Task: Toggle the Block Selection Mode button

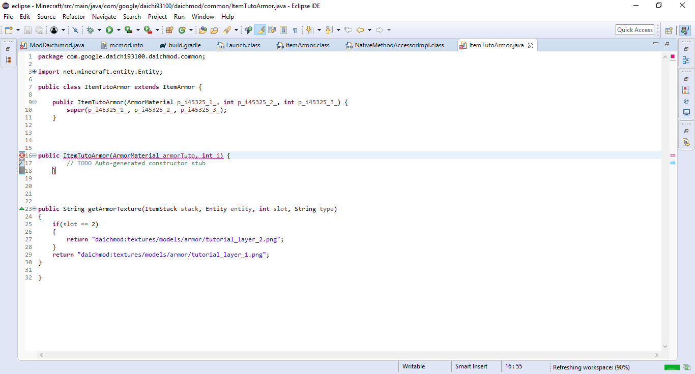Action: pyautogui.click(x=283, y=30)
